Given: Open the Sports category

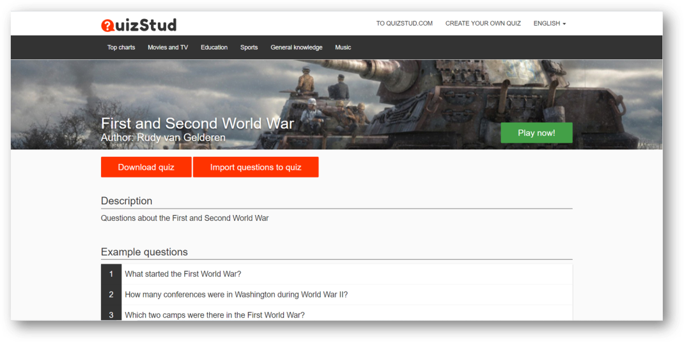Looking at the screenshot, I should (x=249, y=47).
